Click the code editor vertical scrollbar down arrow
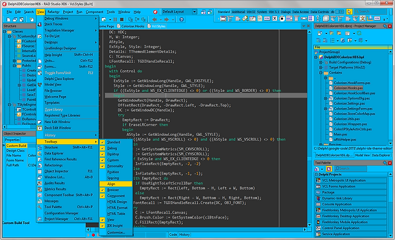Screen dimensions: 395x240 (x=309, y=225)
